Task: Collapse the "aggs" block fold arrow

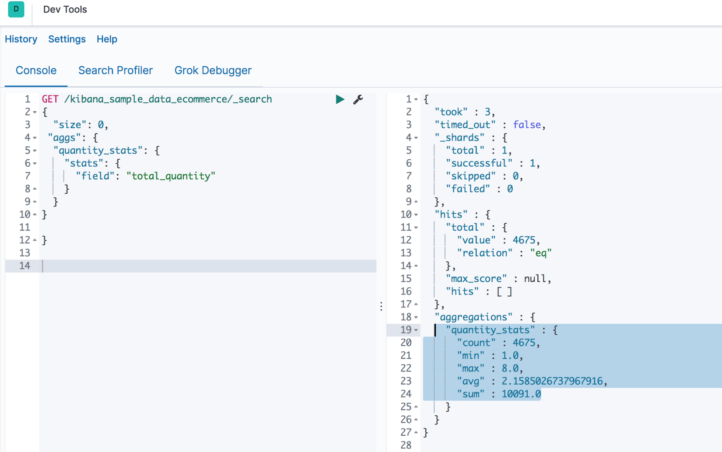Action: 35,138
